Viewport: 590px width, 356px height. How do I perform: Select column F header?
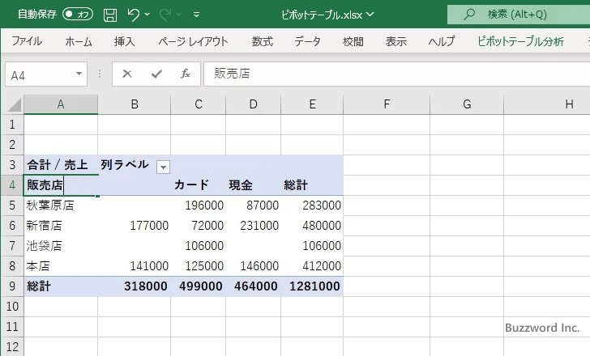pos(387,104)
